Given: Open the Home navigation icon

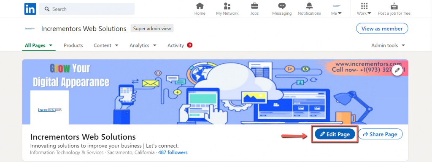Looking at the screenshot, I should (x=200, y=9).
